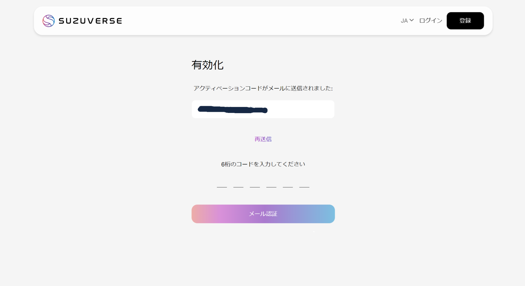Click the email address field

click(x=263, y=109)
